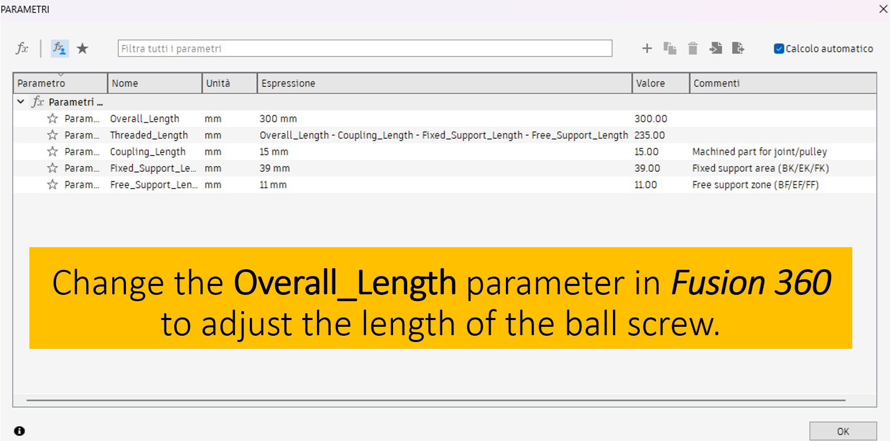Toggle the Calcolo automatico checkbox
This screenshot has height=441, width=890.
(779, 49)
